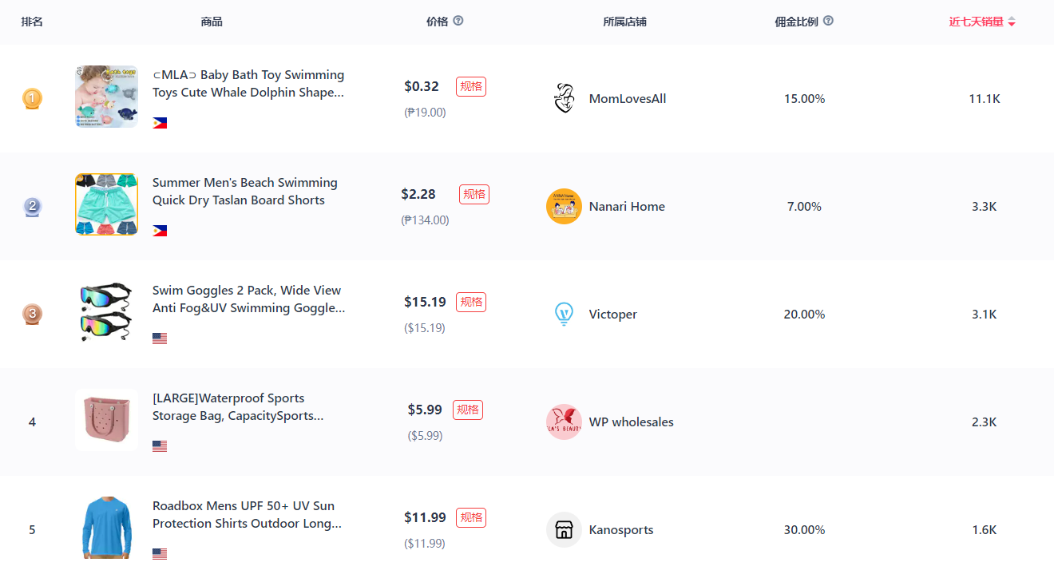This screenshot has width=1054, height=578.
Task: Click the help icon next to 佣金比例
Action: 828,21
